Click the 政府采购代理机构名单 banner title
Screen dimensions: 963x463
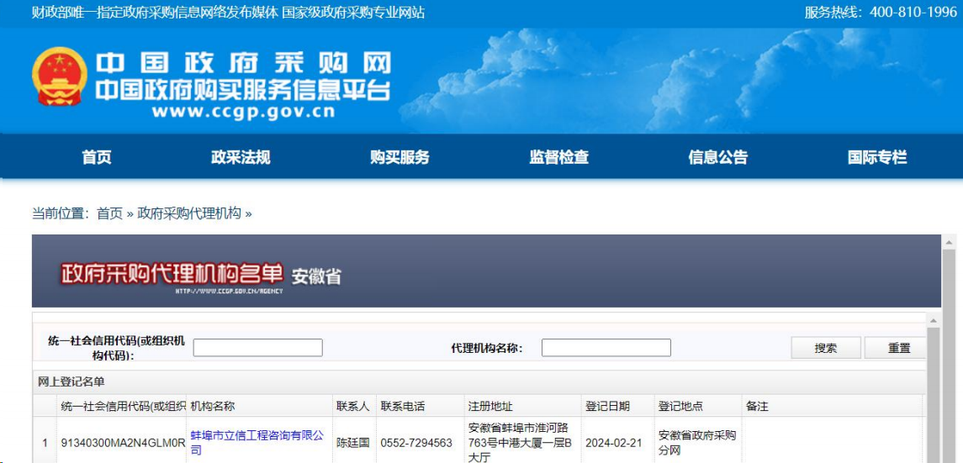pos(172,274)
